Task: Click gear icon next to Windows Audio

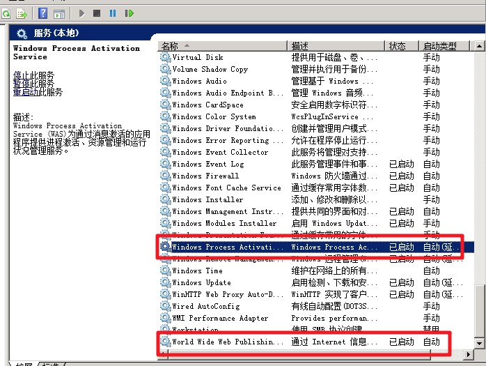Action: 165,81
